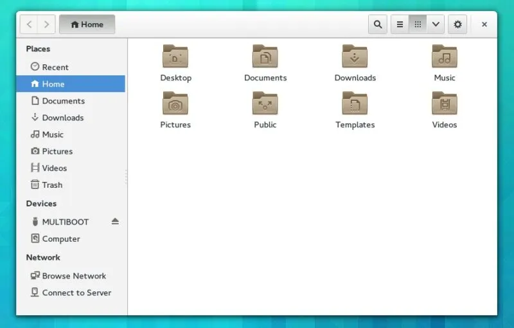This screenshot has height=328, width=514.
Task: Eject the MULTIBOOT device
Action: click(x=115, y=221)
